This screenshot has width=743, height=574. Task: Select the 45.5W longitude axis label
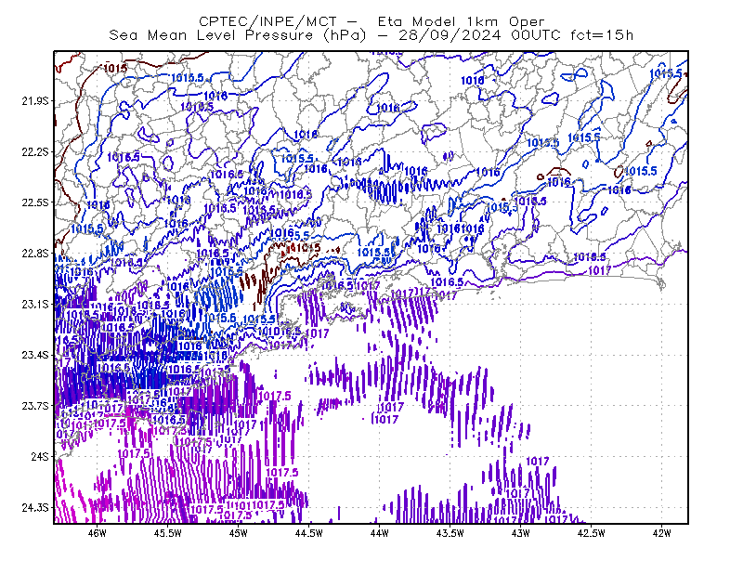(168, 533)
